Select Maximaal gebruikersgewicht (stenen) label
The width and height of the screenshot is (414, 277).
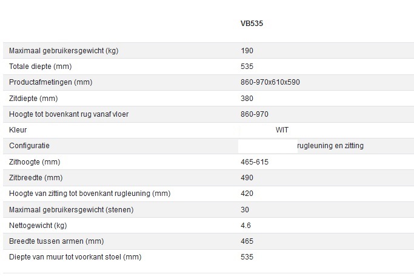point(71,210)
